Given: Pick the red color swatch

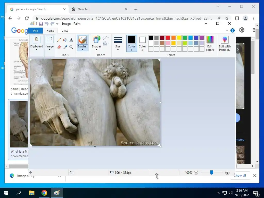Looking at the screenshot, I should pos(168,38).
